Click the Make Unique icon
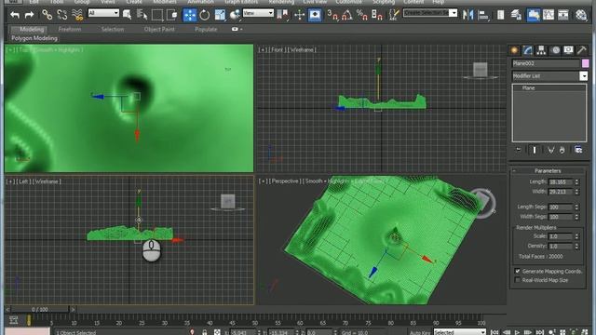This screenshot has width=596, height=335. pos(550,150)
